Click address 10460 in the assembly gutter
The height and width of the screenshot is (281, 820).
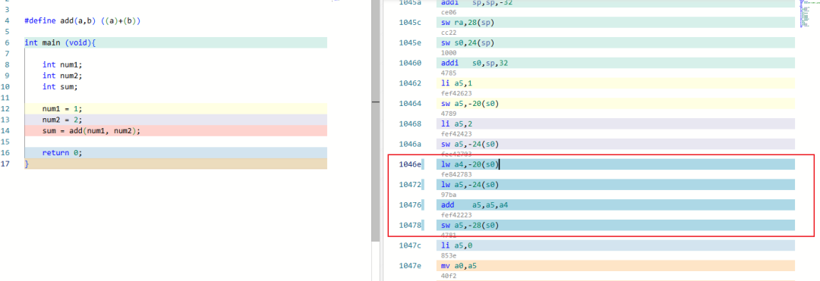410,63
